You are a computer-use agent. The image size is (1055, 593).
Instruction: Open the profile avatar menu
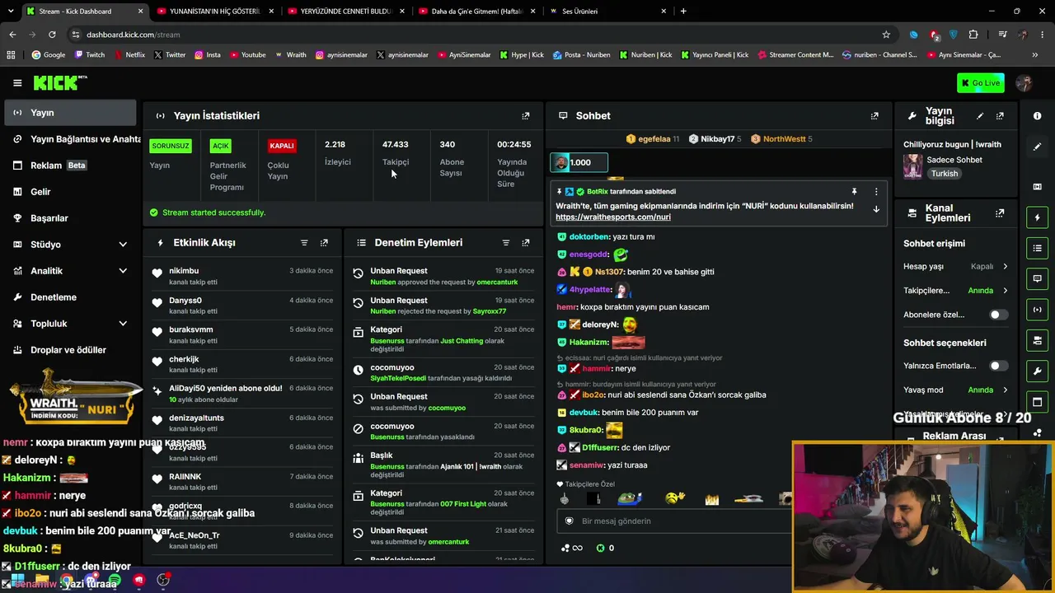pyautogui.click(x=1025, y=82)
